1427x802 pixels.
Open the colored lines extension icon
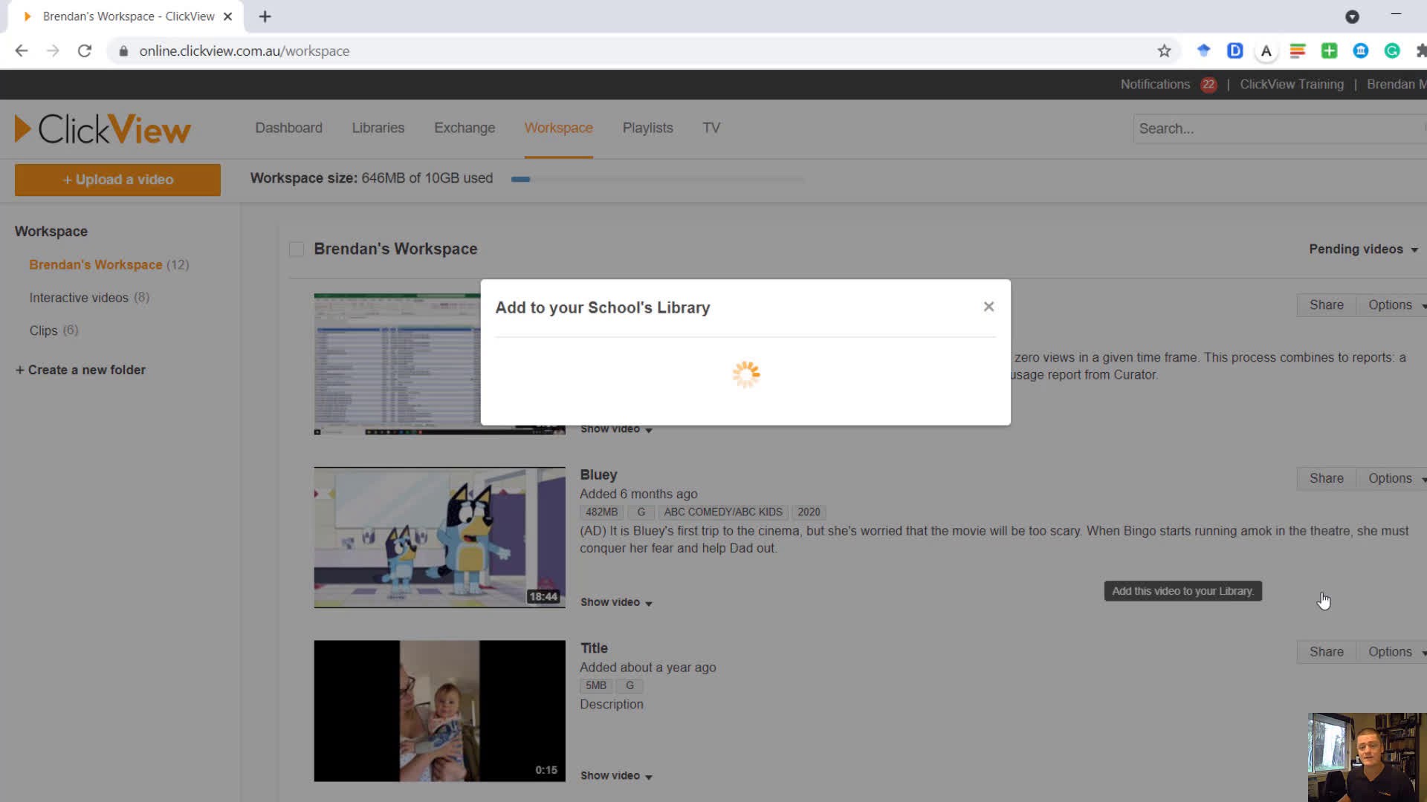coord(1298,50)
